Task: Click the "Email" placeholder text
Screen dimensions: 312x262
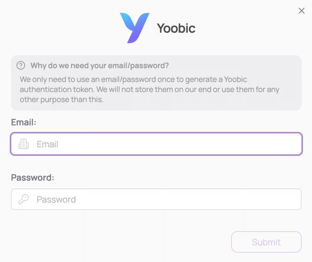Action: pos(47,144)
